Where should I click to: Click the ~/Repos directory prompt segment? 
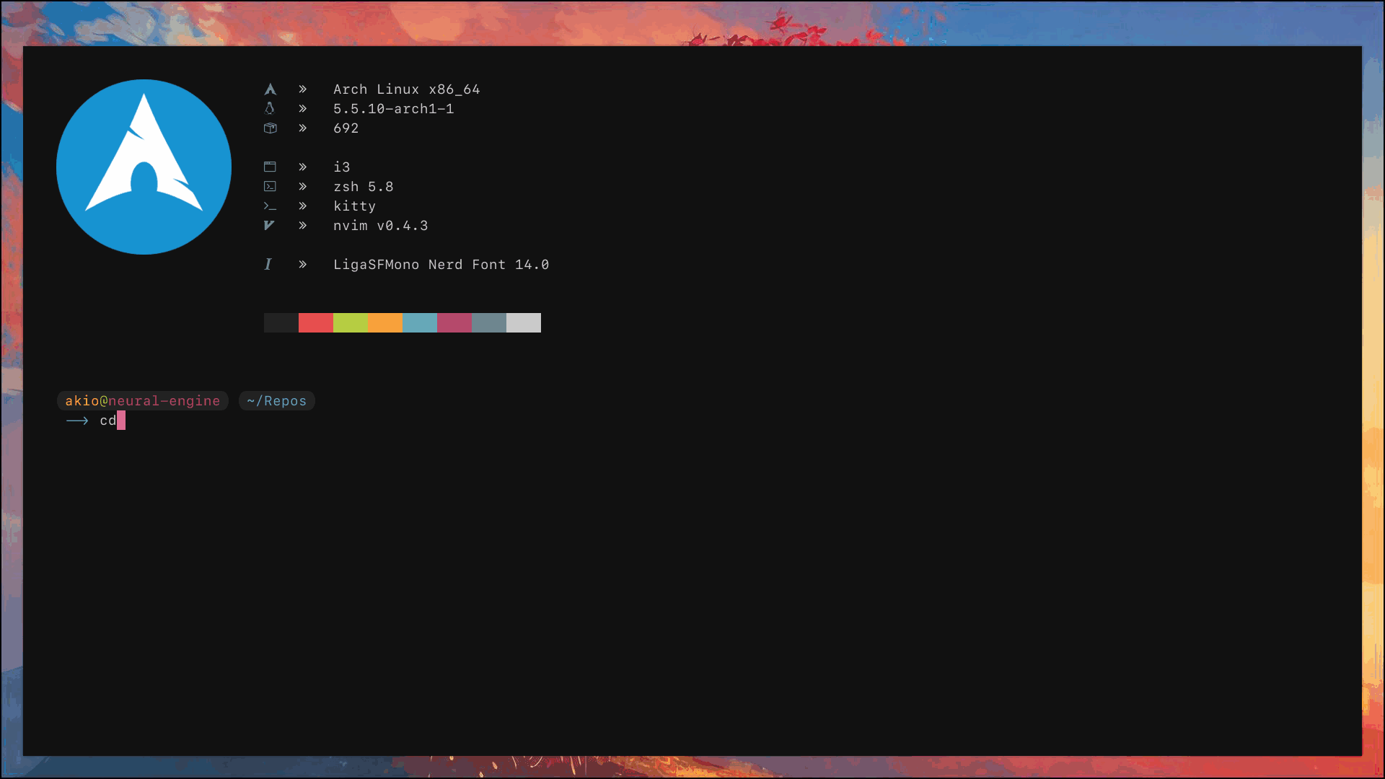[277, 401]
